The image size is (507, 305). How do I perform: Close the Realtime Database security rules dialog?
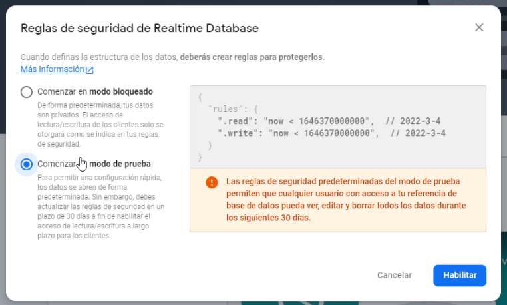point(479,27)
